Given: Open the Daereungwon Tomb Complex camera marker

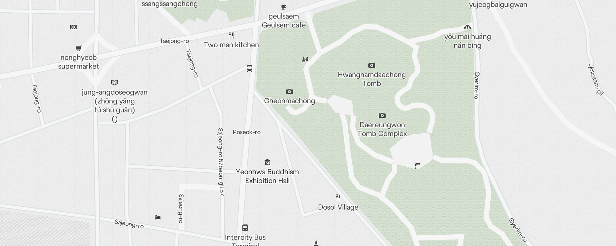Looking at the screenshot, I should [x=382, y=115].
